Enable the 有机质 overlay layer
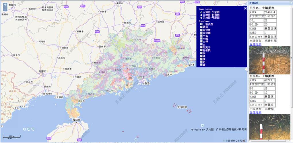 point(201,50)
